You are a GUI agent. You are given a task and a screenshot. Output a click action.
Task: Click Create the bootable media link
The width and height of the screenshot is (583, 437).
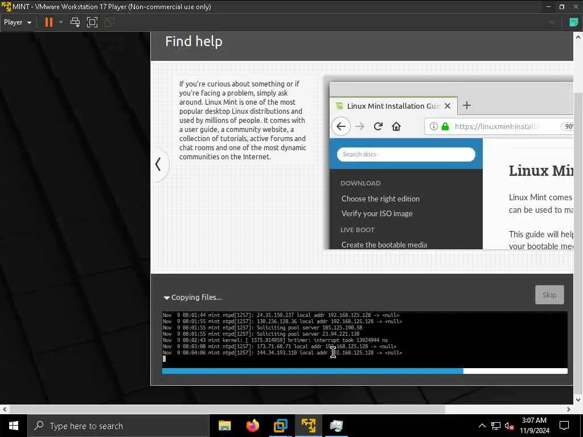pyautogui.click(x=384, y=245)
